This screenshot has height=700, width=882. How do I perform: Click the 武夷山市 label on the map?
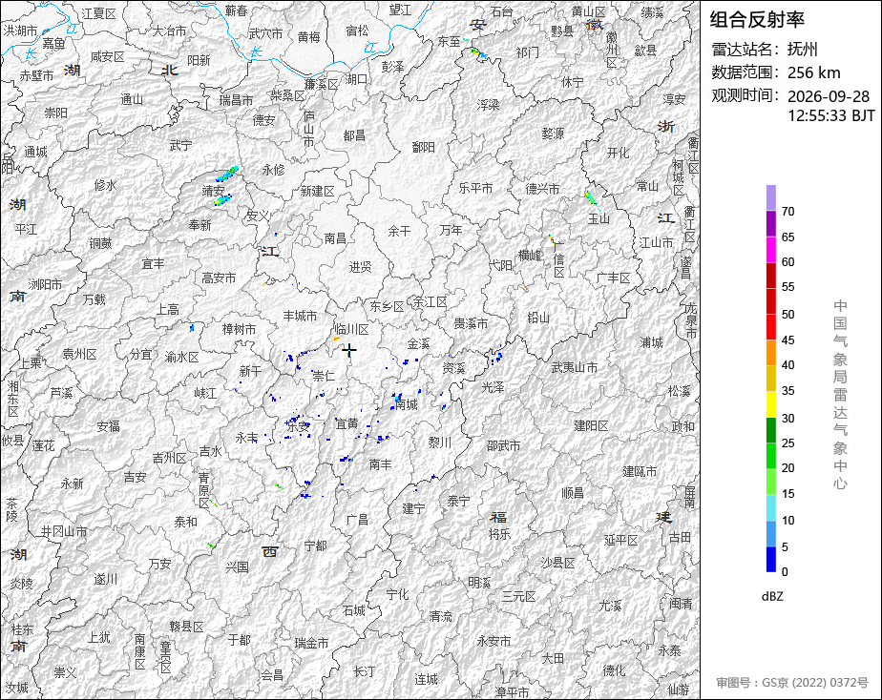coord(575,367)
